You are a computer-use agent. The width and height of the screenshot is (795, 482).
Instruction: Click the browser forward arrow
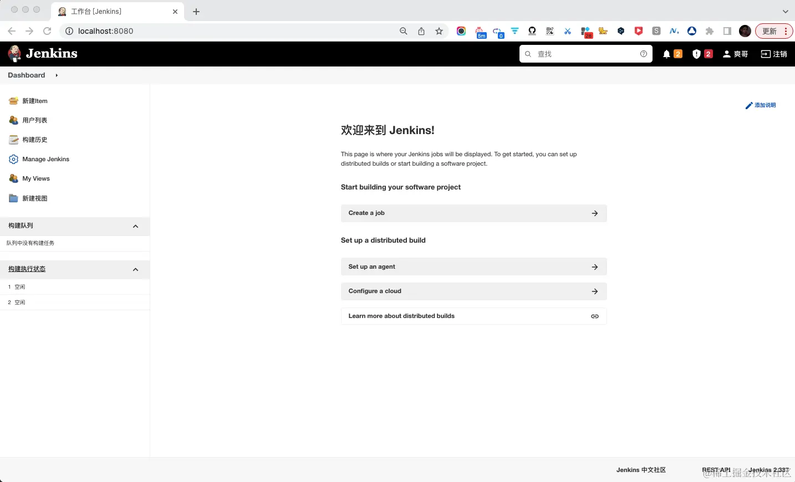(29, 31)
